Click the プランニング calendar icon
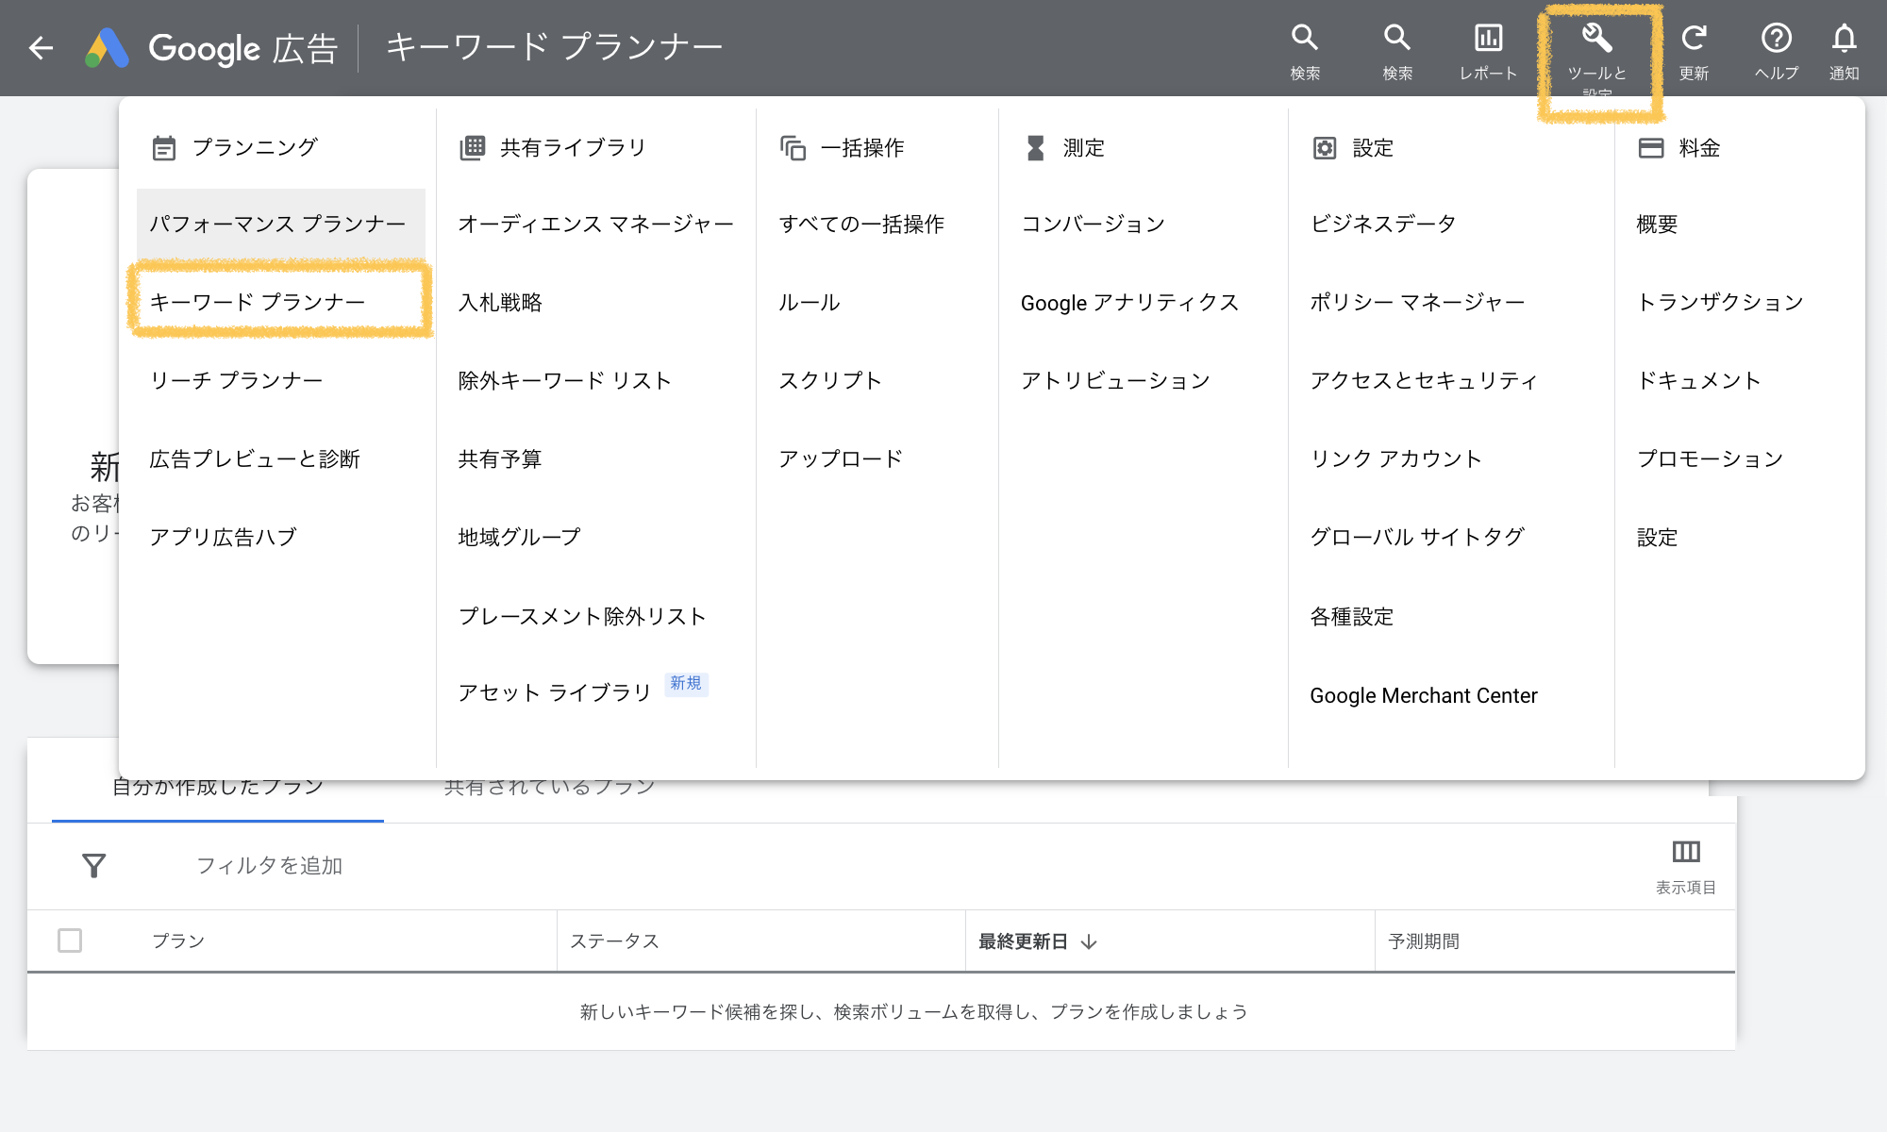Image resolution: width=1887 pixels, height=1132 pixels. pos(164,148)
